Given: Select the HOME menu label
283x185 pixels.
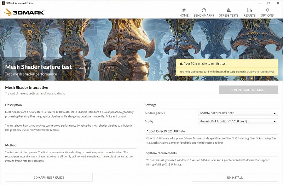Looking at the screenshot, I should [184, 15].
